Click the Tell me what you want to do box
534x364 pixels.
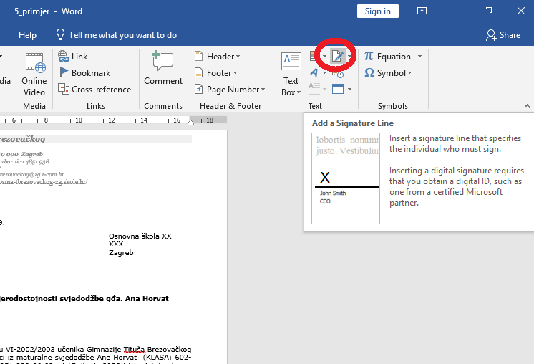[x=122, y=35]
